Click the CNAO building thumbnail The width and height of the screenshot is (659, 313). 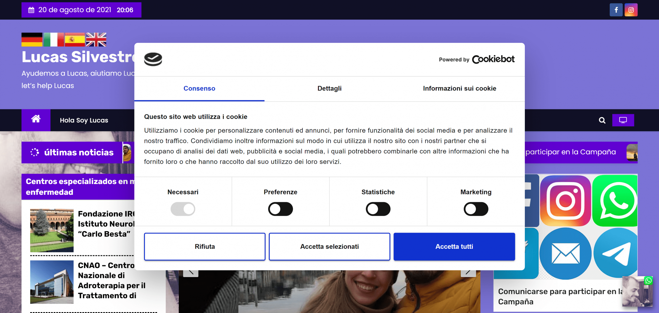(52, 282)
